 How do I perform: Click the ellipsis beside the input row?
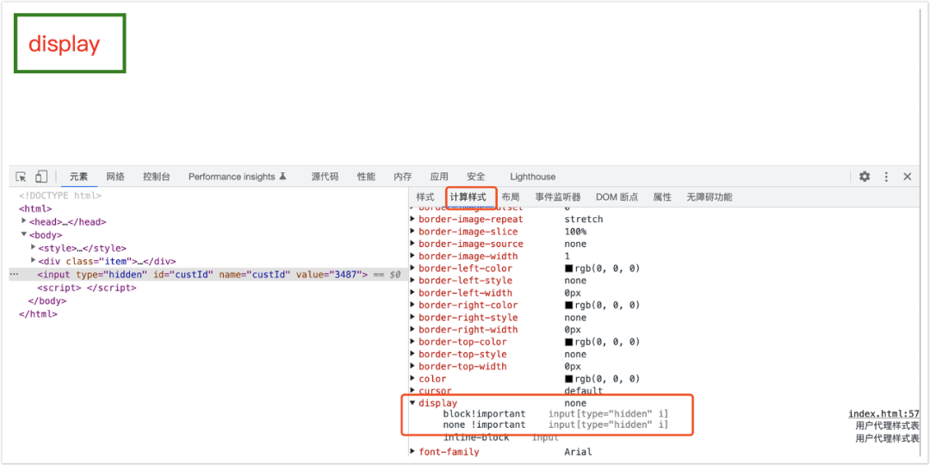click(15, 275)
